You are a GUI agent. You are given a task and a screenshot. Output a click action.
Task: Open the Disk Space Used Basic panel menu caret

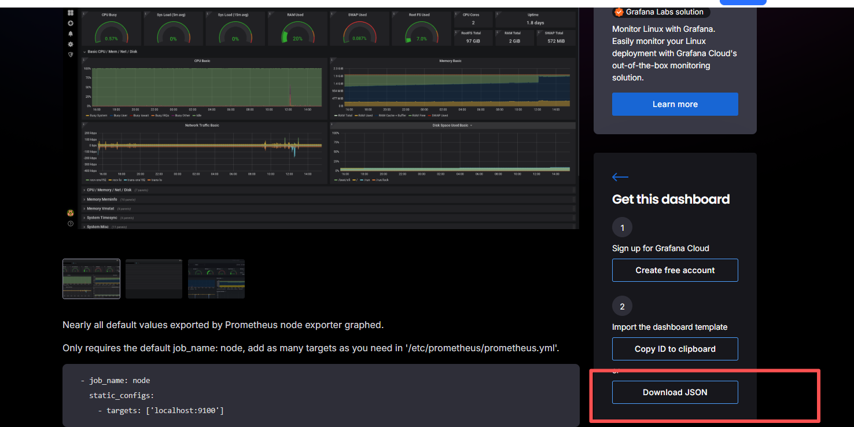(x=471, y=125)
